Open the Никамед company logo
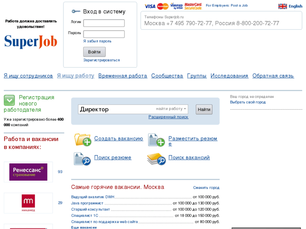Viewport: 306px width, 229px height. click(28, 203)
